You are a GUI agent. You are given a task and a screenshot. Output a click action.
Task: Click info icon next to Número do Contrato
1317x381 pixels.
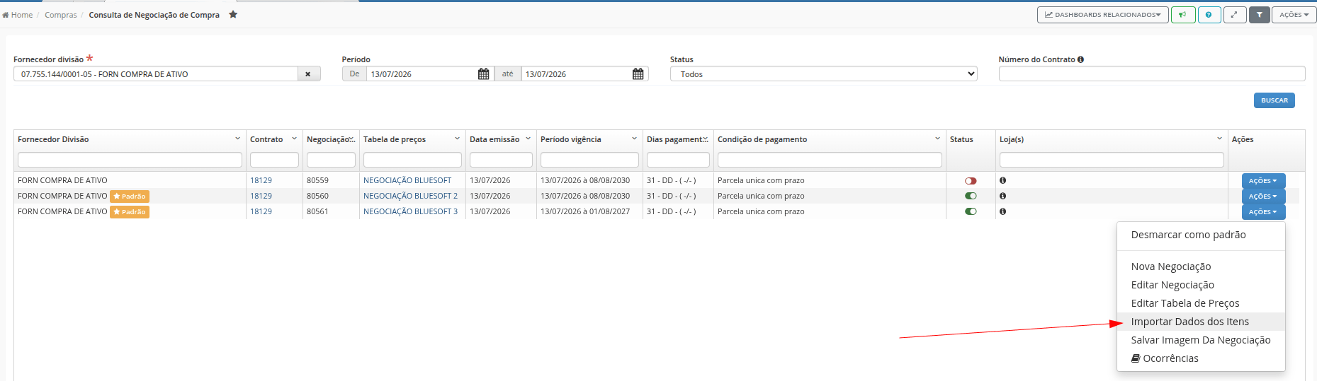[1080, 59]
